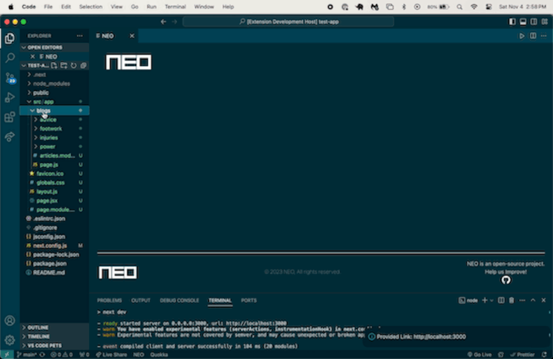Click the split editor icon
This screenshot has height=359, width=553.
click(x=533, y=36)
